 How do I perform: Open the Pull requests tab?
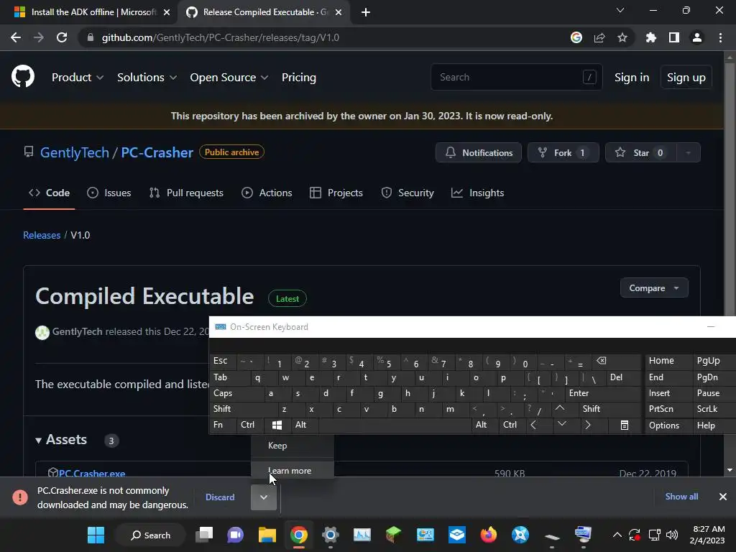coord(186,193)
